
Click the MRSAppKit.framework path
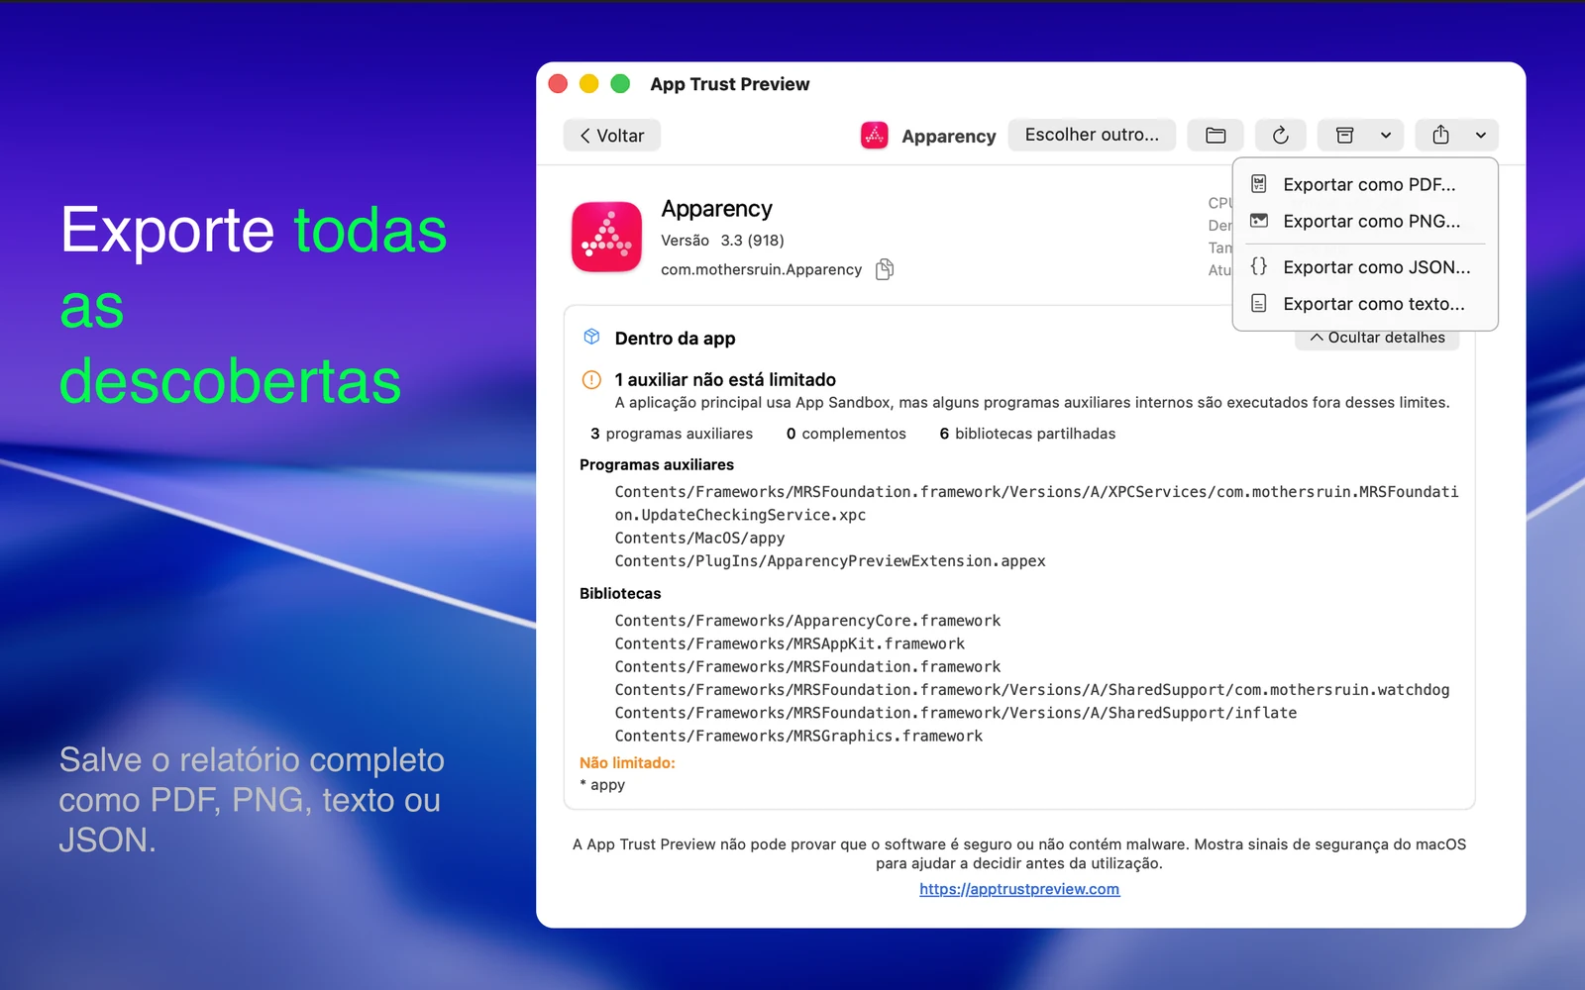[790, 643]
